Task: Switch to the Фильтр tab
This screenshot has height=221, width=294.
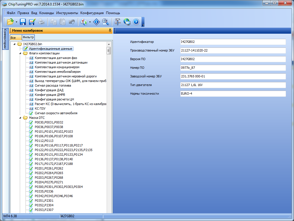Action: pyautogui.click(x=28, y=37)
